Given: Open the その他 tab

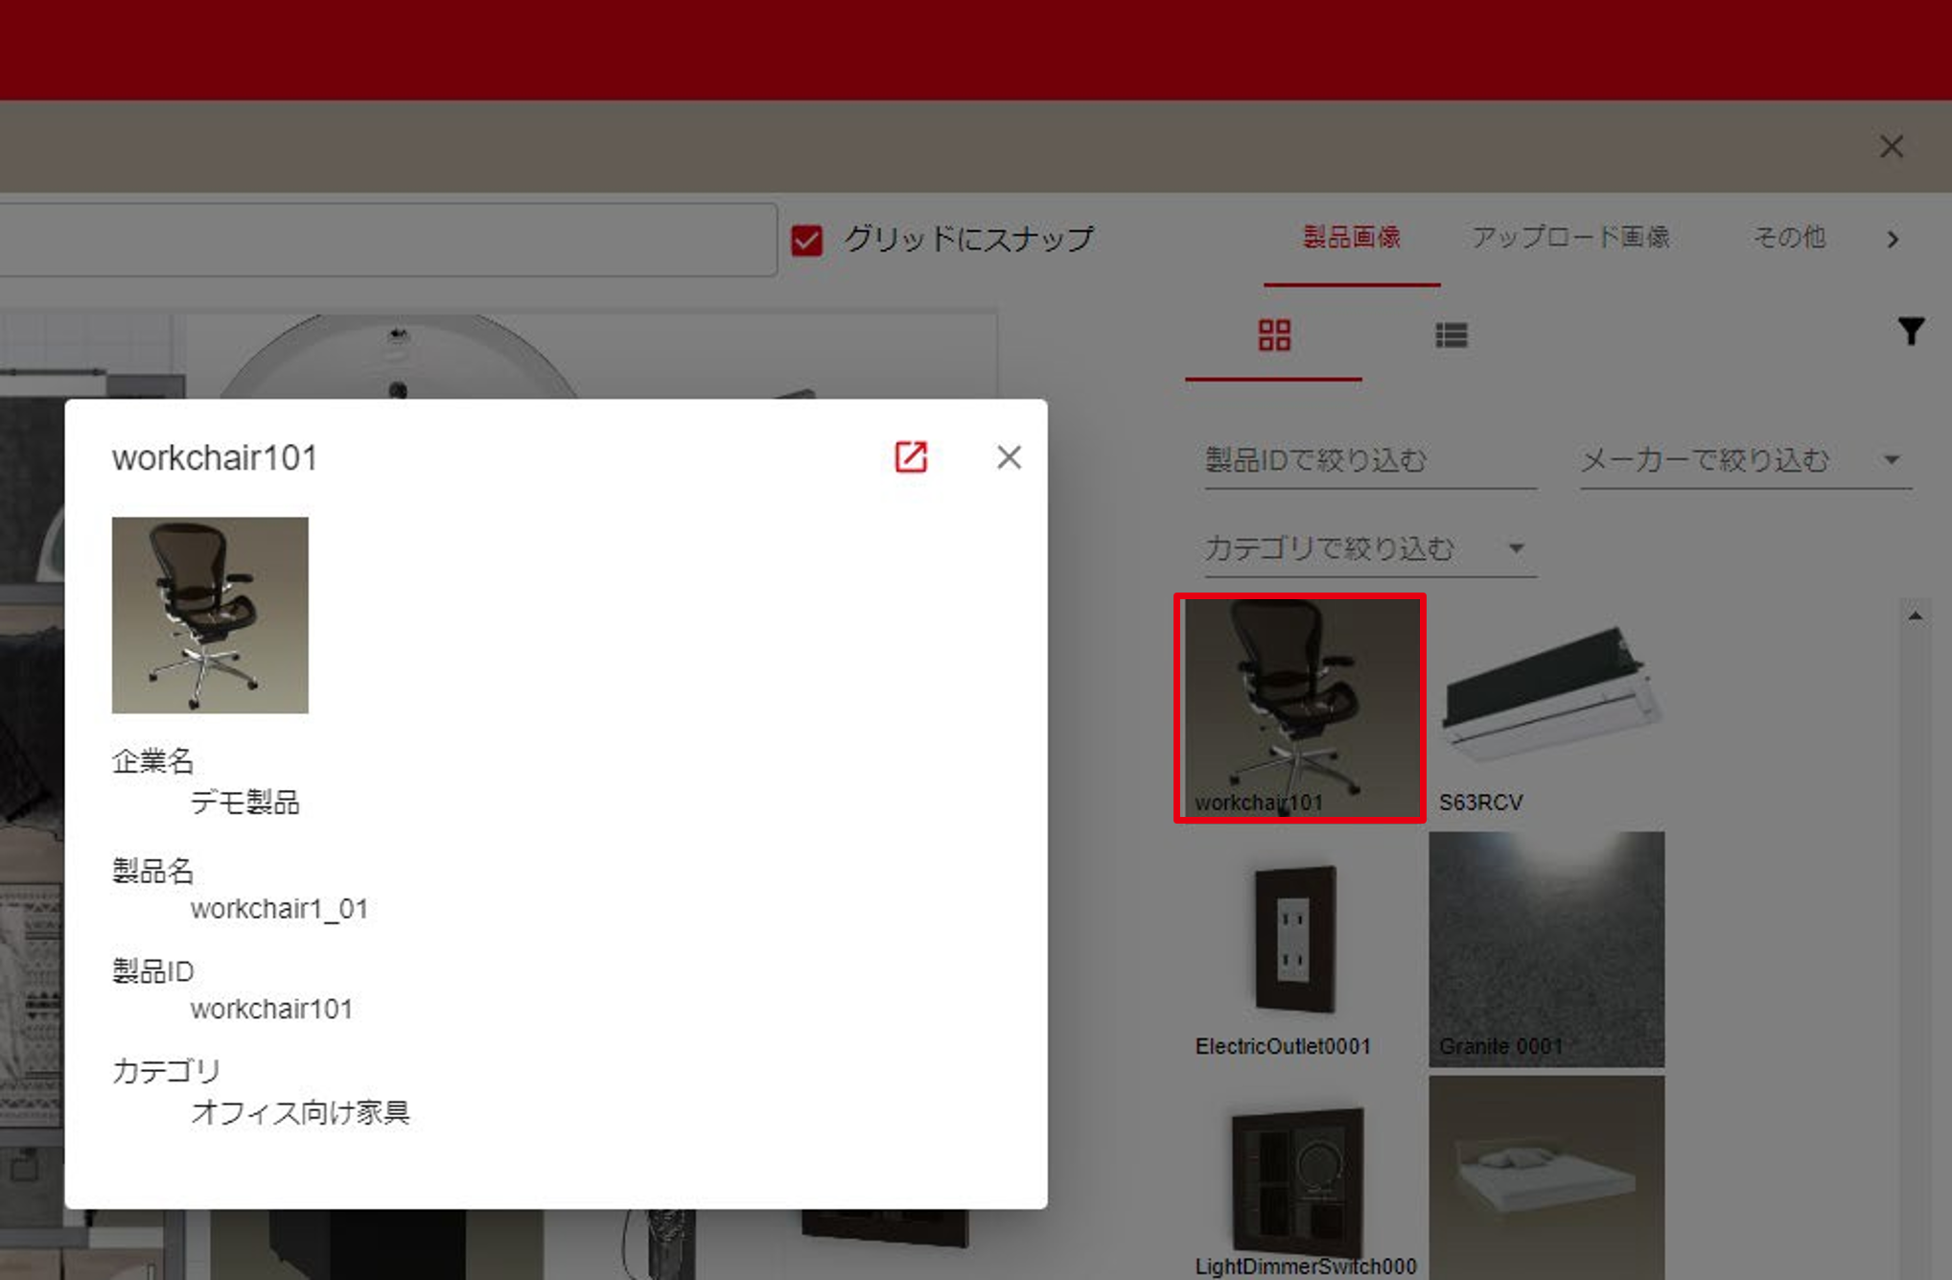Looking at the screenshot, I should (1789, 238).
